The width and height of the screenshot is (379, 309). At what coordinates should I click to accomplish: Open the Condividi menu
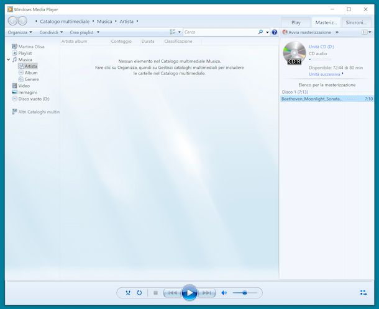tap(51, 32)
